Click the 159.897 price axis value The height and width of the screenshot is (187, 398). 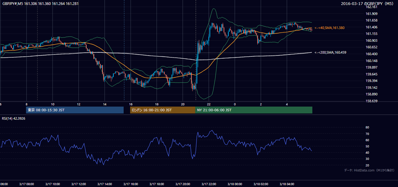(372, 67)
